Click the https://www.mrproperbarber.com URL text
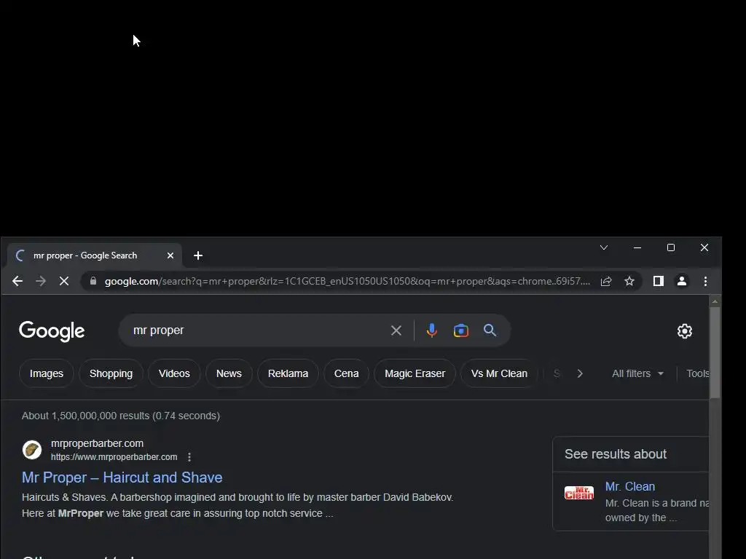Screen dimensions: 746x559 click(x=114, y=457)
